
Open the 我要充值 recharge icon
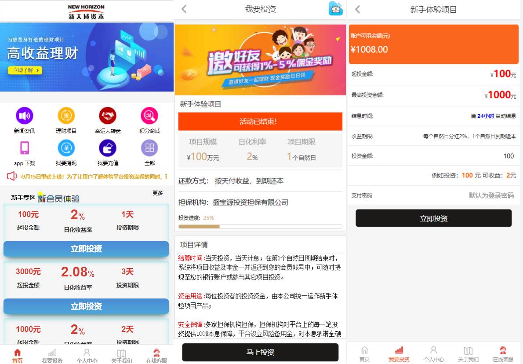(x=108, y=151)
